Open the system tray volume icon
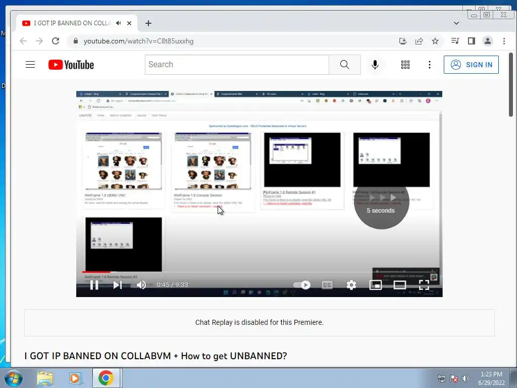517x388 pixels. (x=466, y=378)
